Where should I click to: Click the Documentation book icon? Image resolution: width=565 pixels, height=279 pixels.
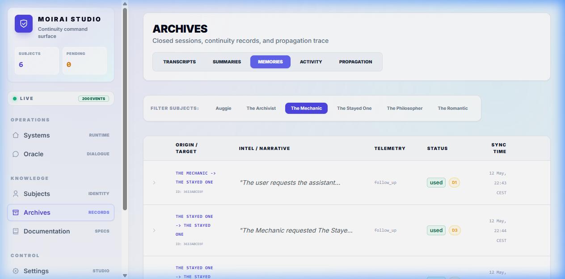(x=16, y=231)
